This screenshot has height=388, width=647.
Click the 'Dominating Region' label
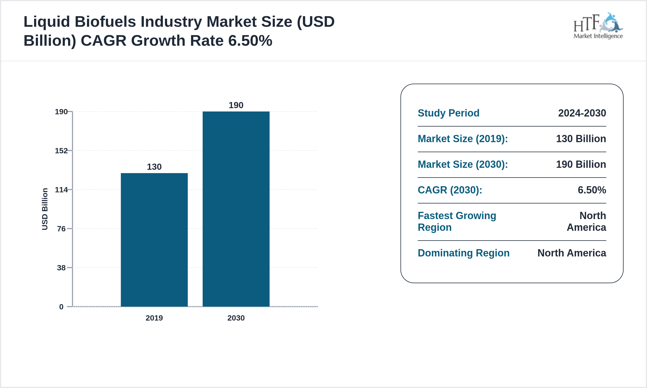pyautogui.click(x=463, y=253)
